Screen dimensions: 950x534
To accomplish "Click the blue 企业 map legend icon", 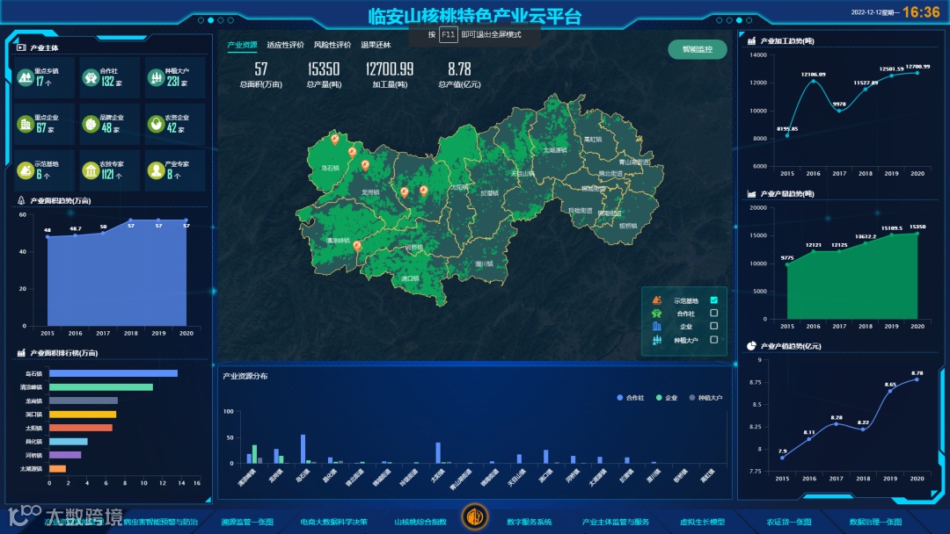I will pyautogui.click(x=657, y=326).
